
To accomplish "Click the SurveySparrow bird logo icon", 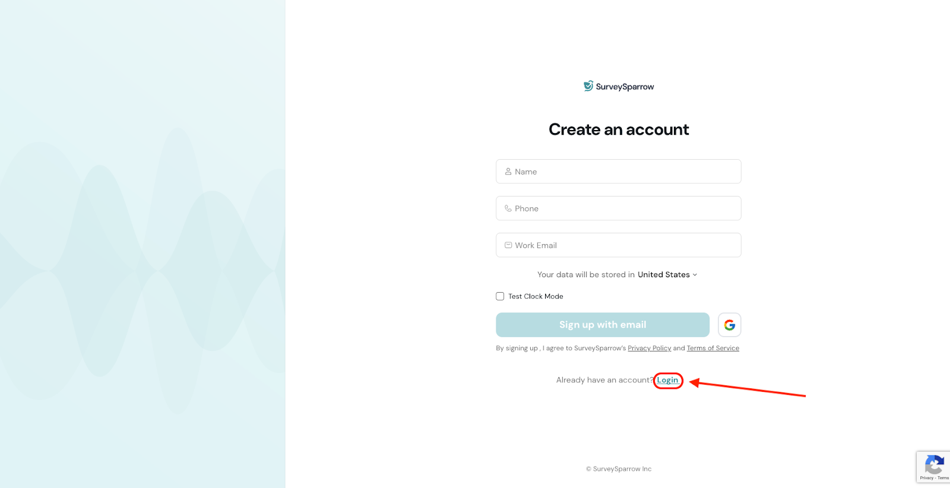I will pos(588,86).
